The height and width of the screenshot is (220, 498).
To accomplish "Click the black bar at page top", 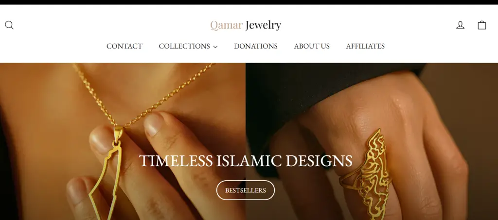I will coord(249,2).
